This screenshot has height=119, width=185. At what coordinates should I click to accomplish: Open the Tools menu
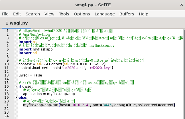(x=64, y=14)
